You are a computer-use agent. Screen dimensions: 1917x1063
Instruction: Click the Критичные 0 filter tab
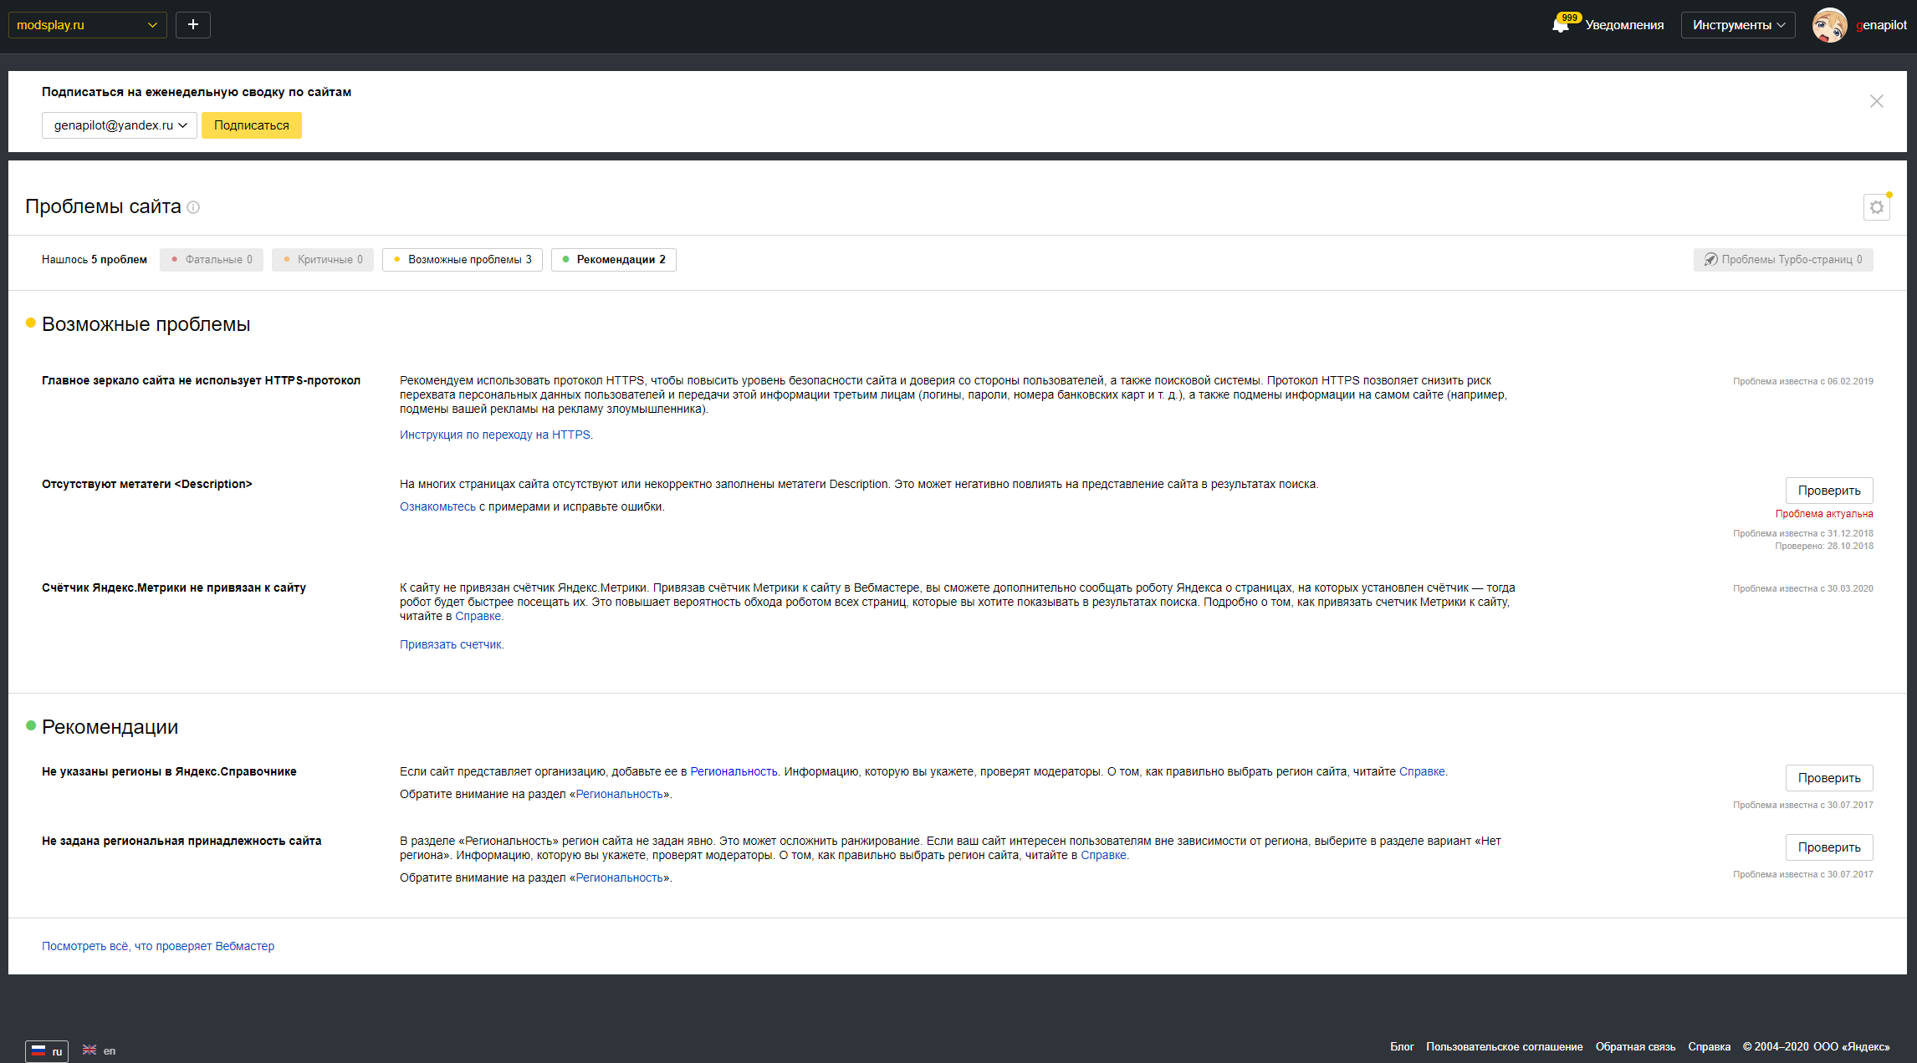[x=323, y=260]
